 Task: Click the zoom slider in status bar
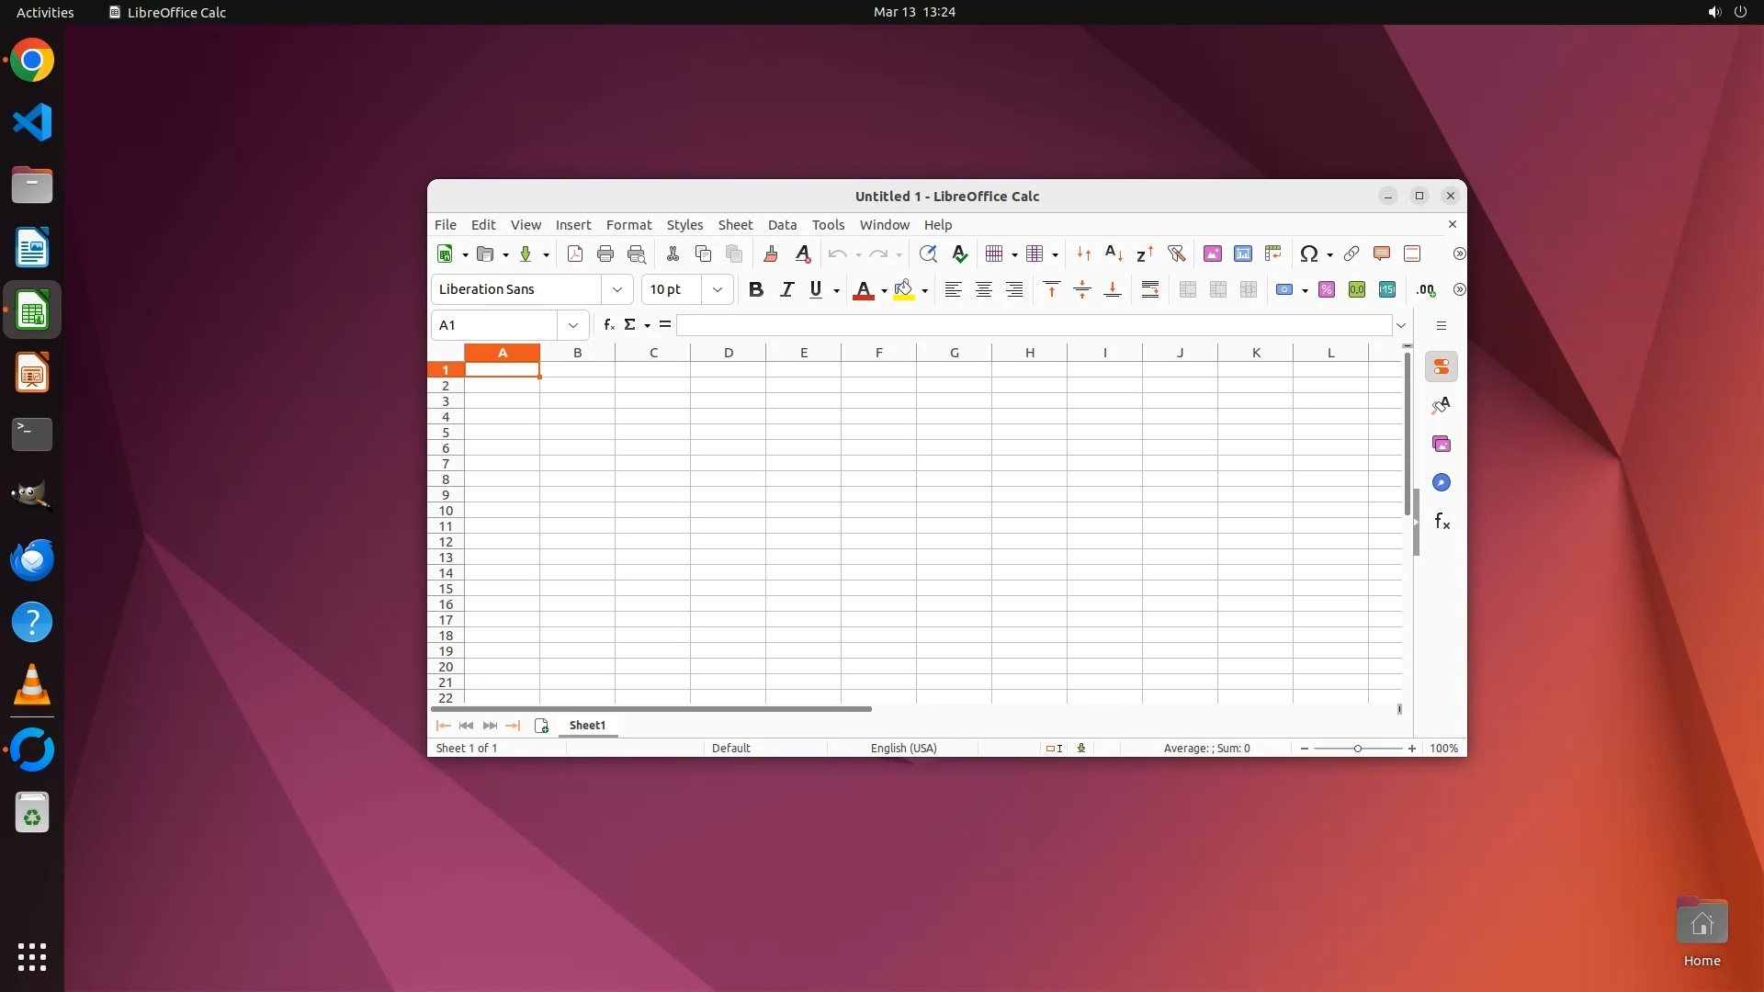point(1358,749)
